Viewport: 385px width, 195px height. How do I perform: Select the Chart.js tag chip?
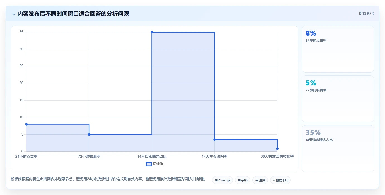pyautogui.click(x=222, y=180)
